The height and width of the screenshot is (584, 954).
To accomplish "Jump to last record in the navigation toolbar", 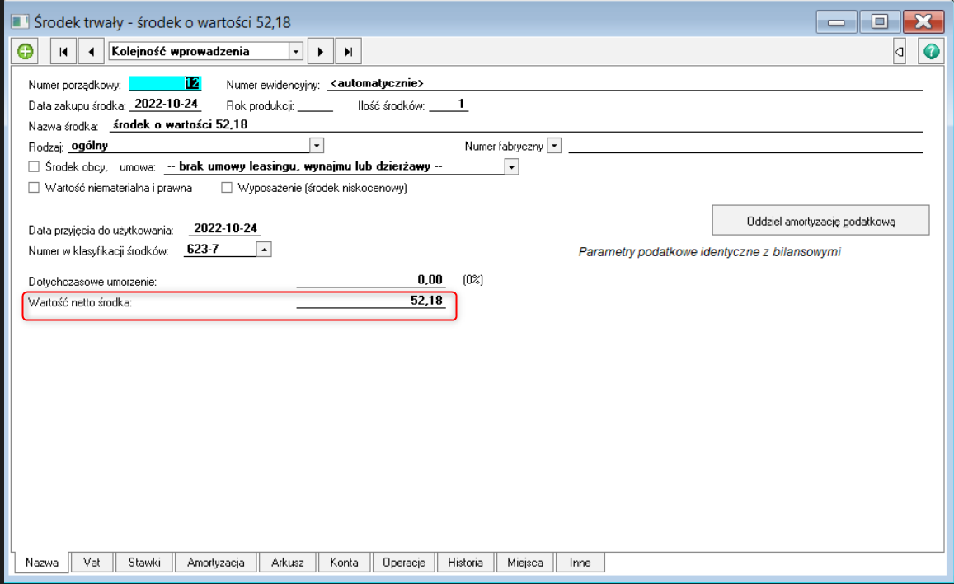I will (349, 52).
